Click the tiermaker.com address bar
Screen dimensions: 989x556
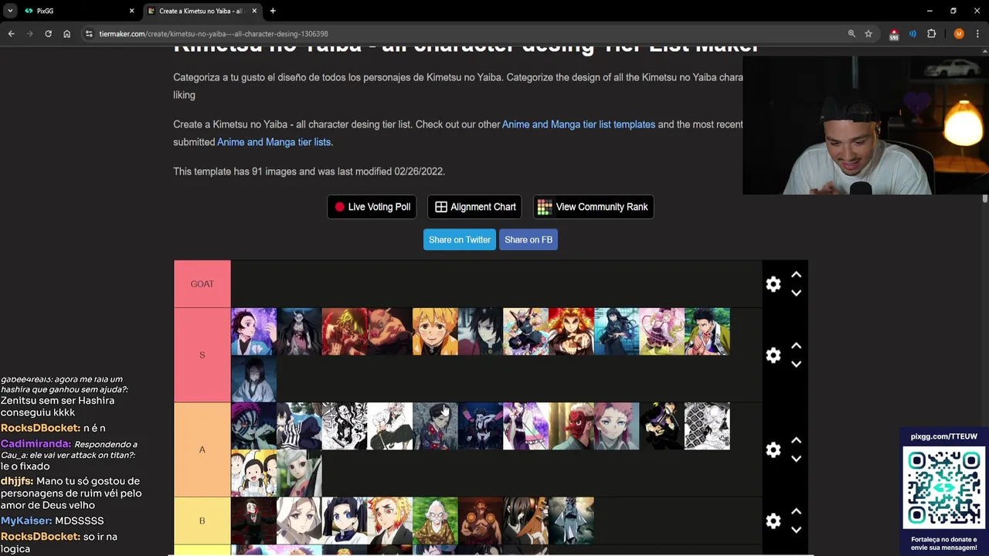tap(464, 34)
